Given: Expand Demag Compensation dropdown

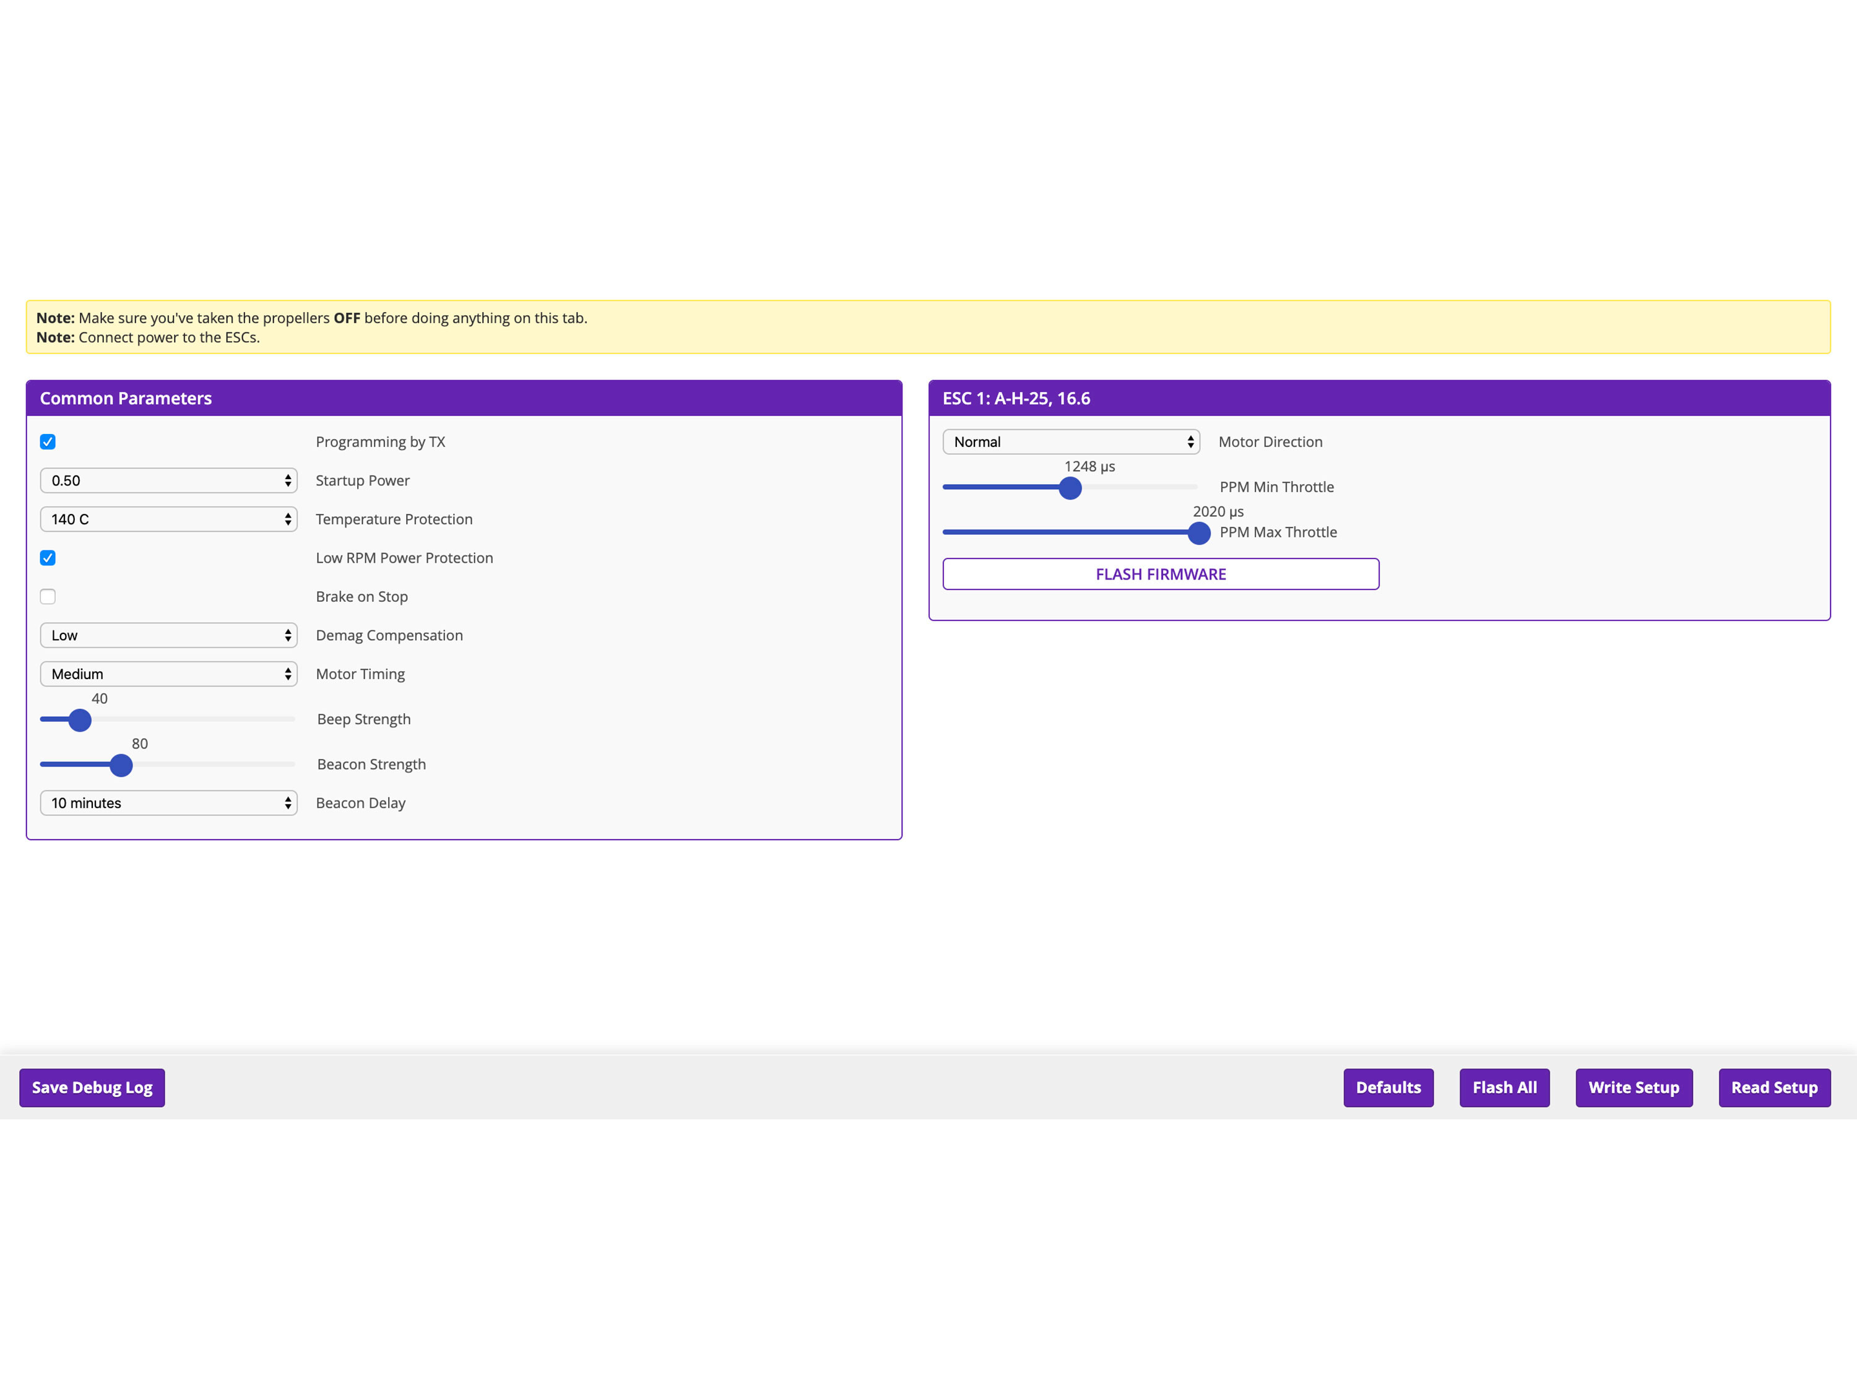Looking at the screenshot, I should 168,635.
